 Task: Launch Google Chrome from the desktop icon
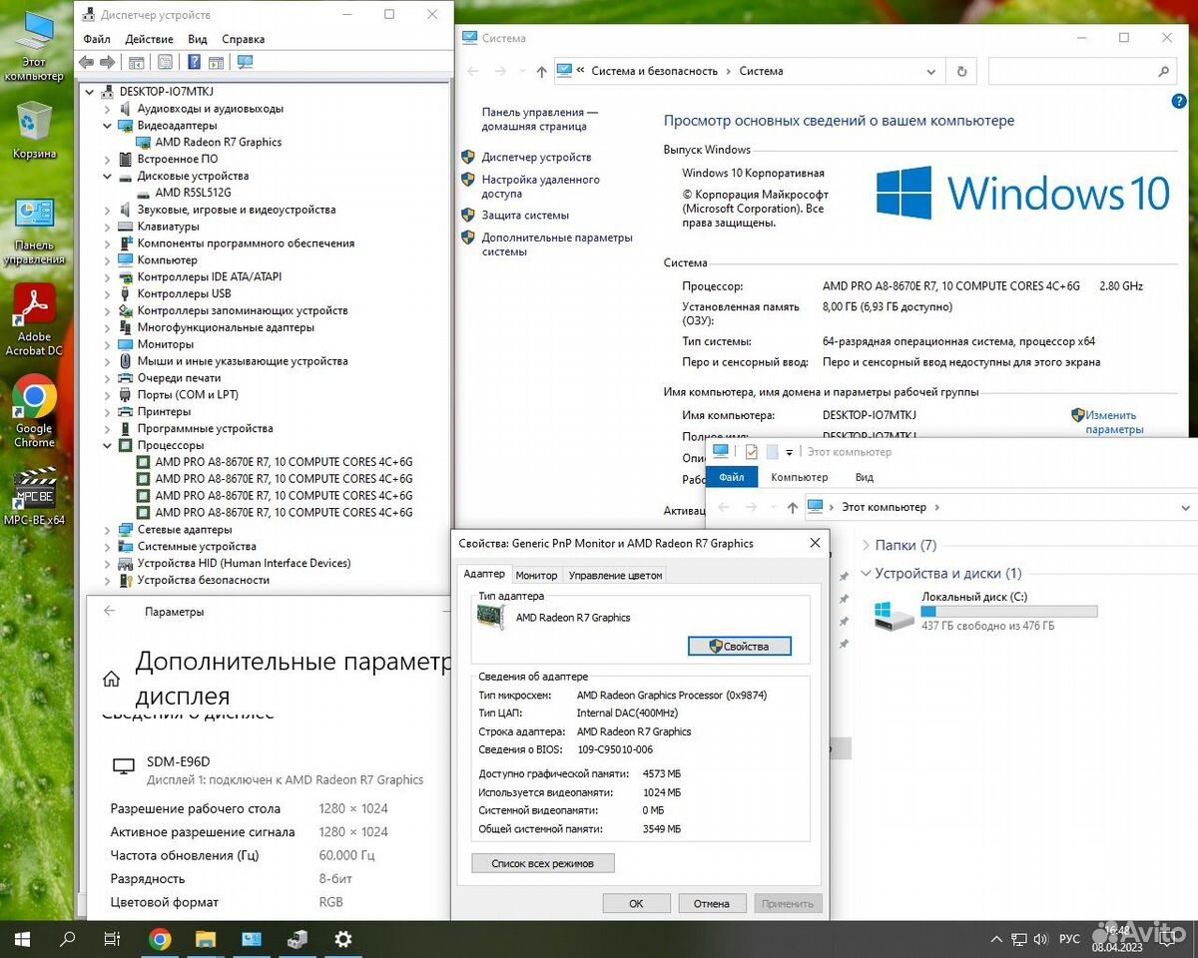(x=34, y=411)
